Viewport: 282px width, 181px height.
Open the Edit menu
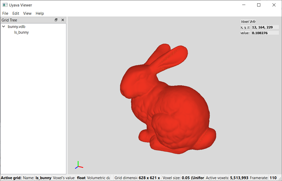[x=16, y=13]
